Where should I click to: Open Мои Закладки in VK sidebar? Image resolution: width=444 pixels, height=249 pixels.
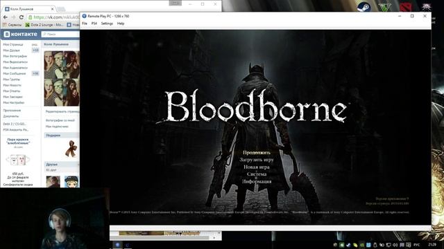point(12,97)
